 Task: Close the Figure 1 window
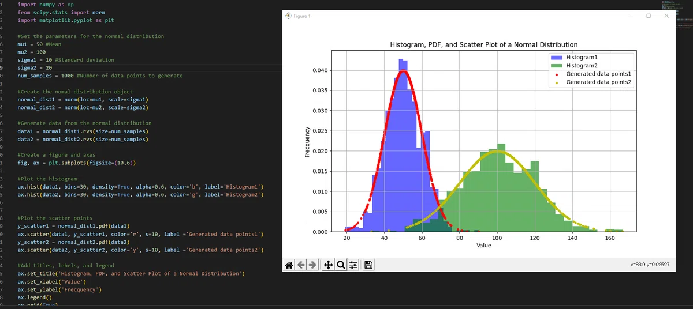(x=666, y=16)
